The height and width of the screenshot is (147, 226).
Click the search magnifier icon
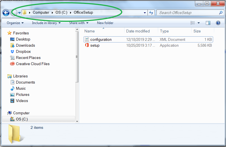[220, 13]
